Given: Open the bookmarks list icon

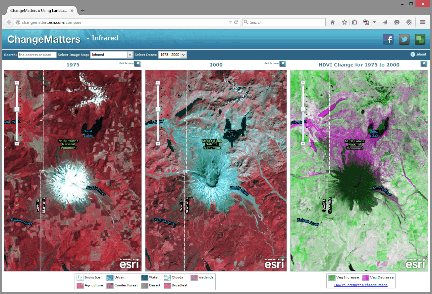Looking at the screenshot, I should [354, 22].
